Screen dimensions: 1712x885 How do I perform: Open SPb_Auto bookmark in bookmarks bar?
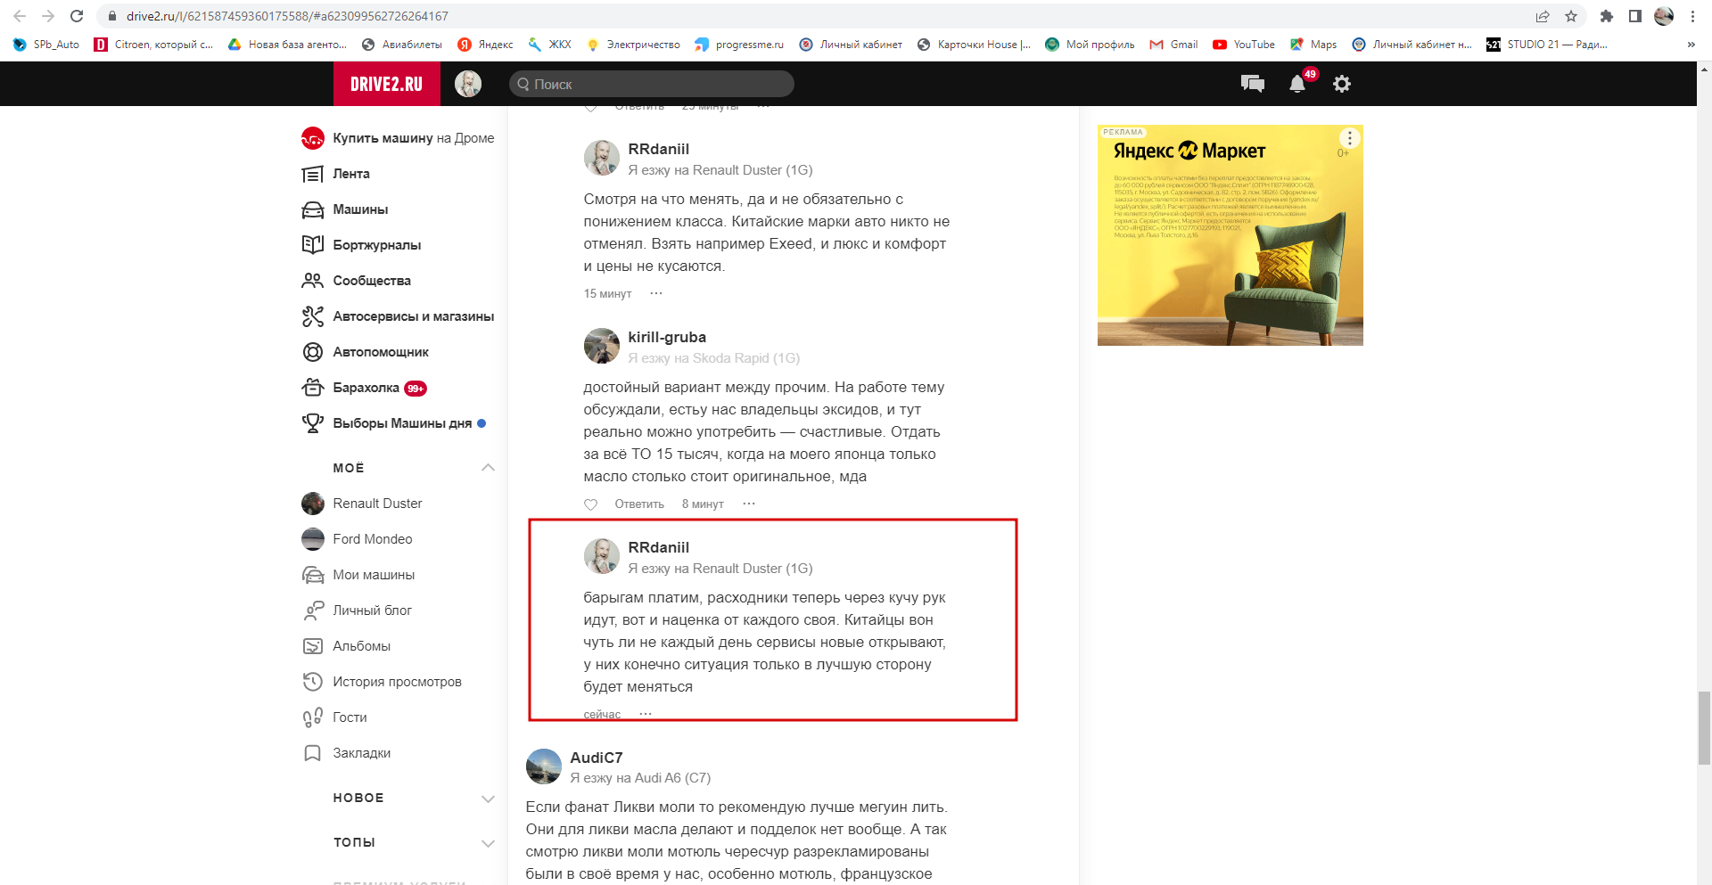[45, 45]
